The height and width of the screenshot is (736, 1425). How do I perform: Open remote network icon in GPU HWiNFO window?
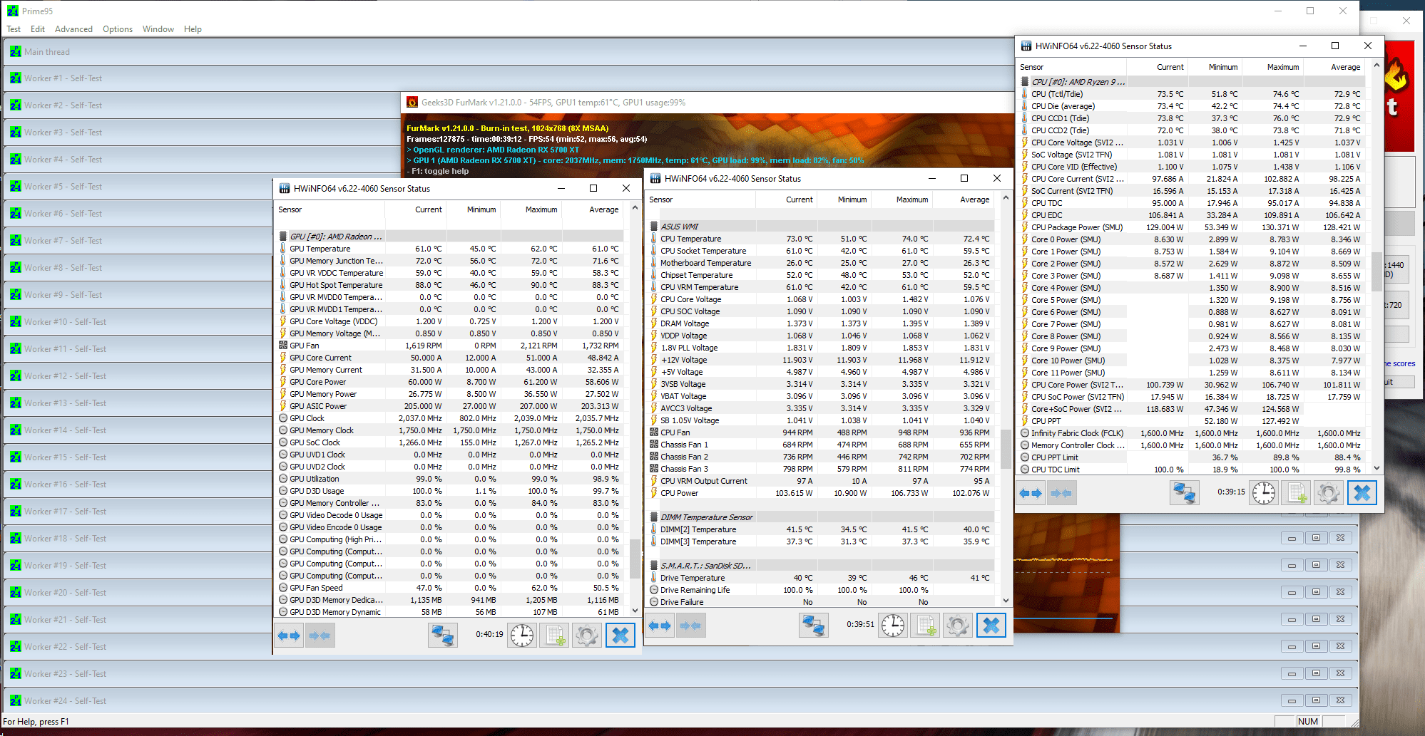point(442,635)
